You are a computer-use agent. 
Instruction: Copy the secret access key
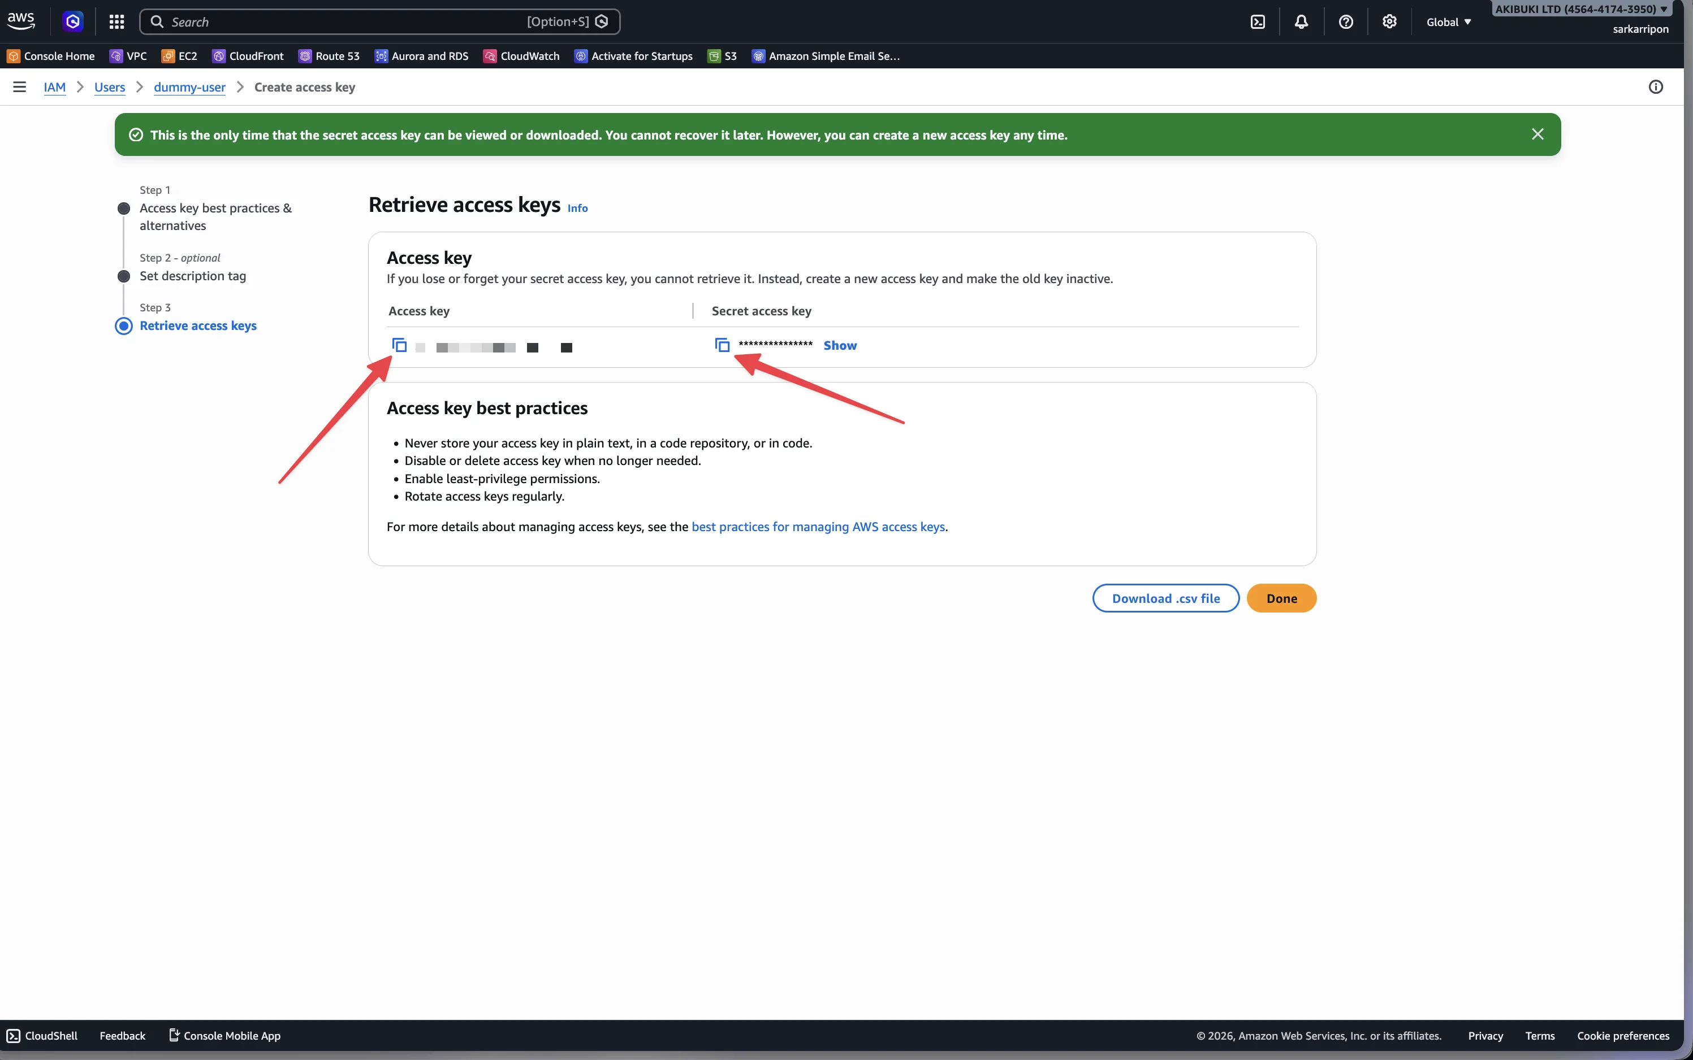coord(722,344)
